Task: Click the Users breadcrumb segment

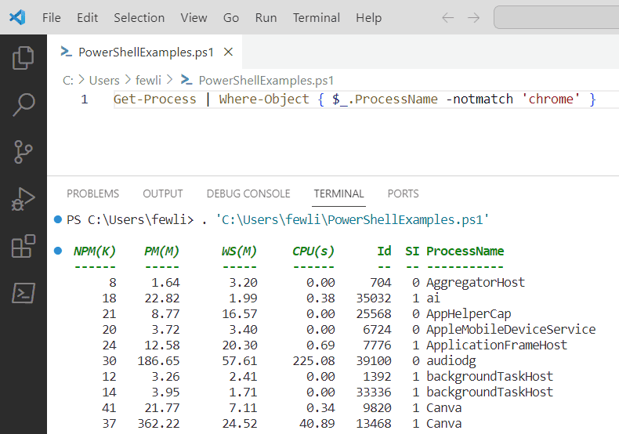Action: coord(104,81)
